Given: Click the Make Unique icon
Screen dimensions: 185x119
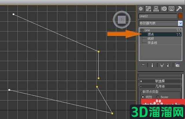Looking at the screenshot, I should point(162,65).
